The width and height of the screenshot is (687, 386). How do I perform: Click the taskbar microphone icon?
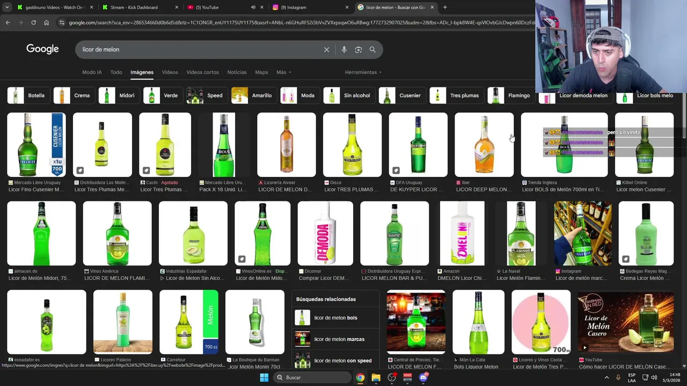point(618,377)
